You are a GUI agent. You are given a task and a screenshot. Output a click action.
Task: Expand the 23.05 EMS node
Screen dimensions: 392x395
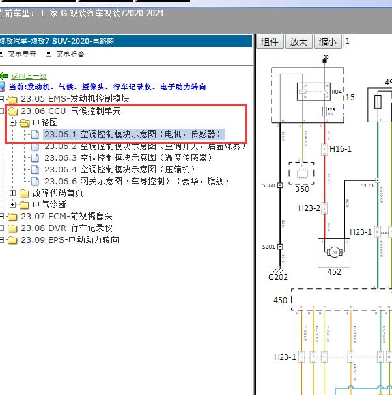pyautogui.click(x=1, y=99)
